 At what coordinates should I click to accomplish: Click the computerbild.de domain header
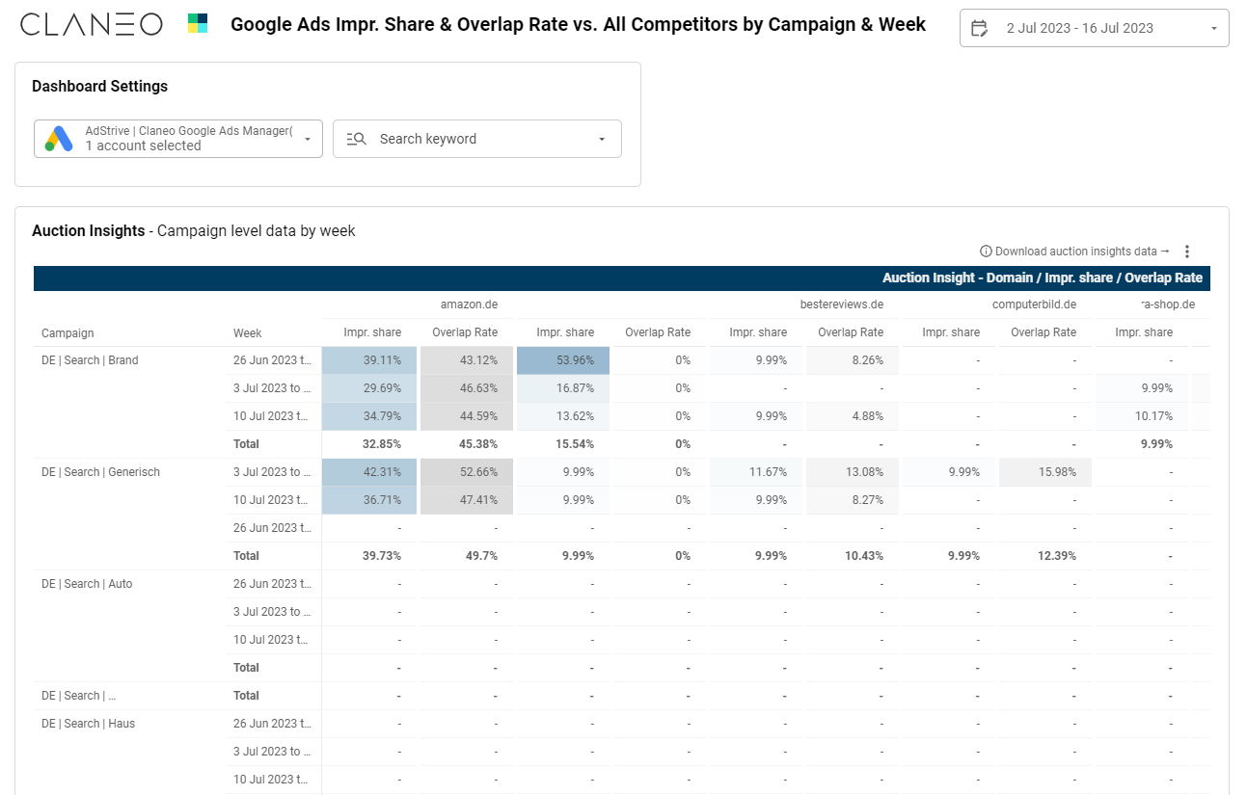[1034, 305]
